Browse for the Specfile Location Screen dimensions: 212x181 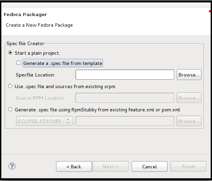(189, 75)
